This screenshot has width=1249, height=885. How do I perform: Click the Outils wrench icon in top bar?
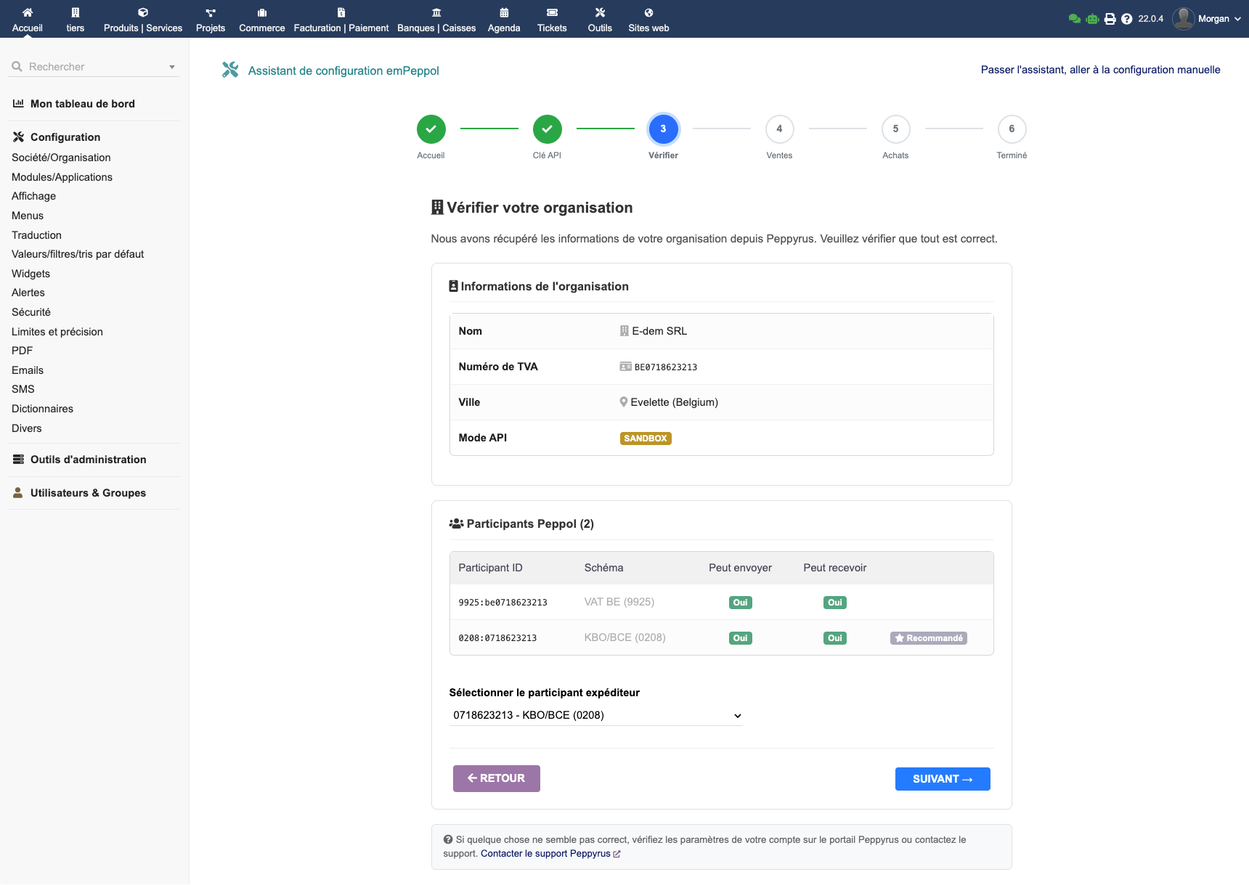[x=600, y=12]
